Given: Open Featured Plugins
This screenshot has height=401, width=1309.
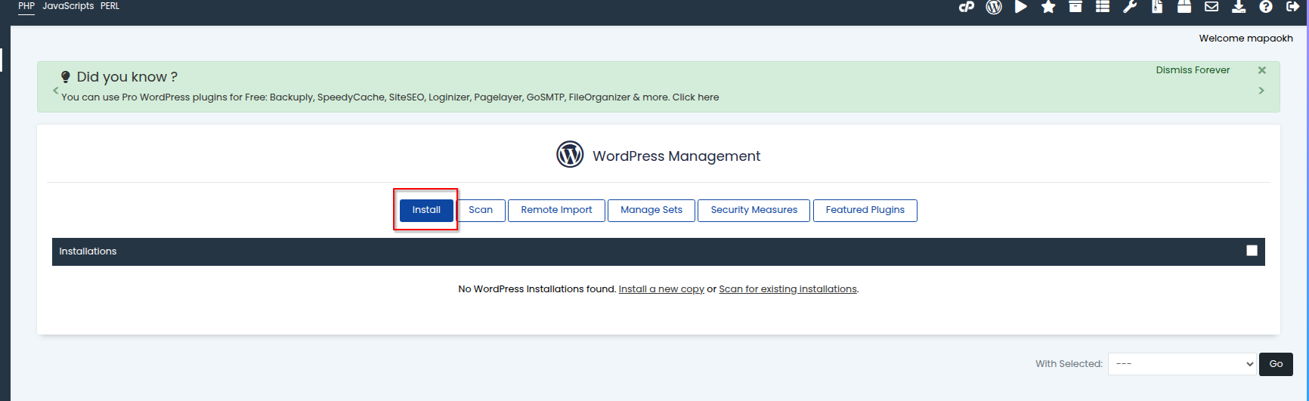Looking at the screenshot, I should click(x=865, y=210).
